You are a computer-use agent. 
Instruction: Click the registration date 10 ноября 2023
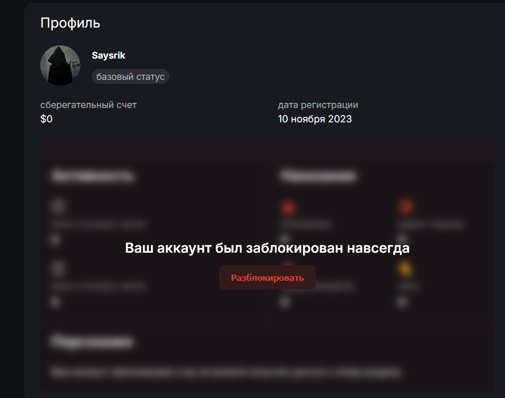pos(314,119)
